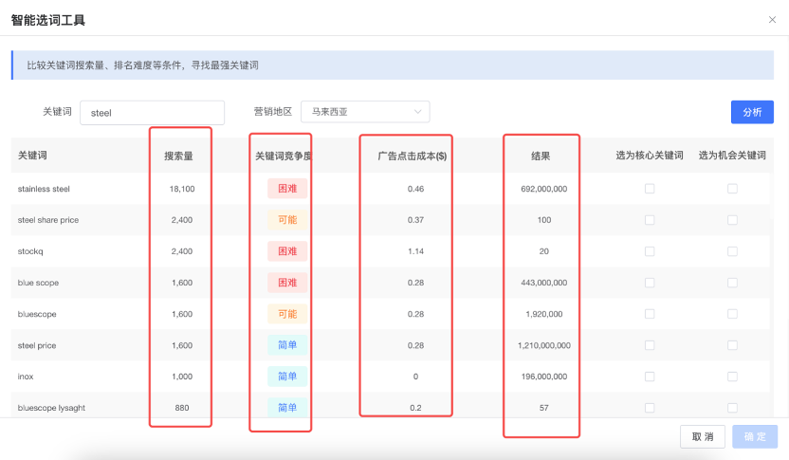This screenshot has height=460, width=789.
Task: Close the 智能选词工具 dialog
Action: coord(772,20)
